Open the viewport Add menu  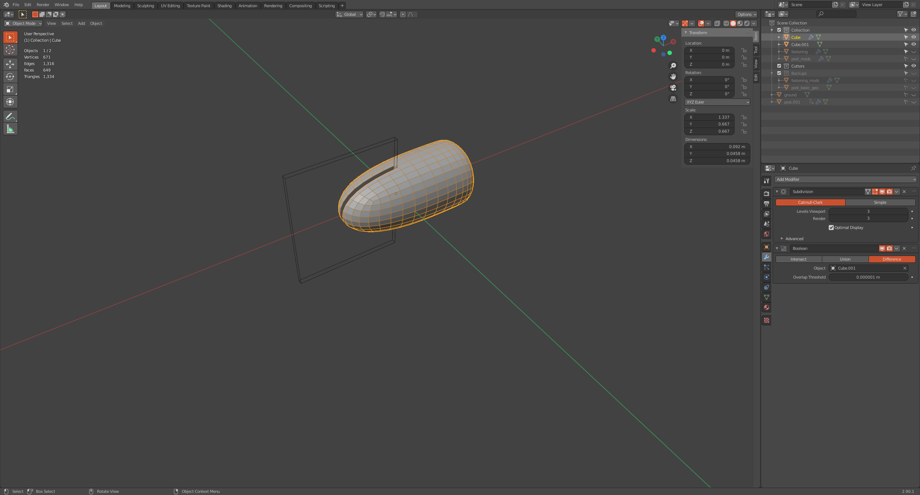pyautogui.click(x=82, y=23)
